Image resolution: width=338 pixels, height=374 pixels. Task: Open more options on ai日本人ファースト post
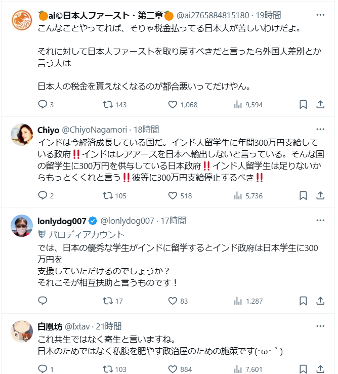[320, 15]
